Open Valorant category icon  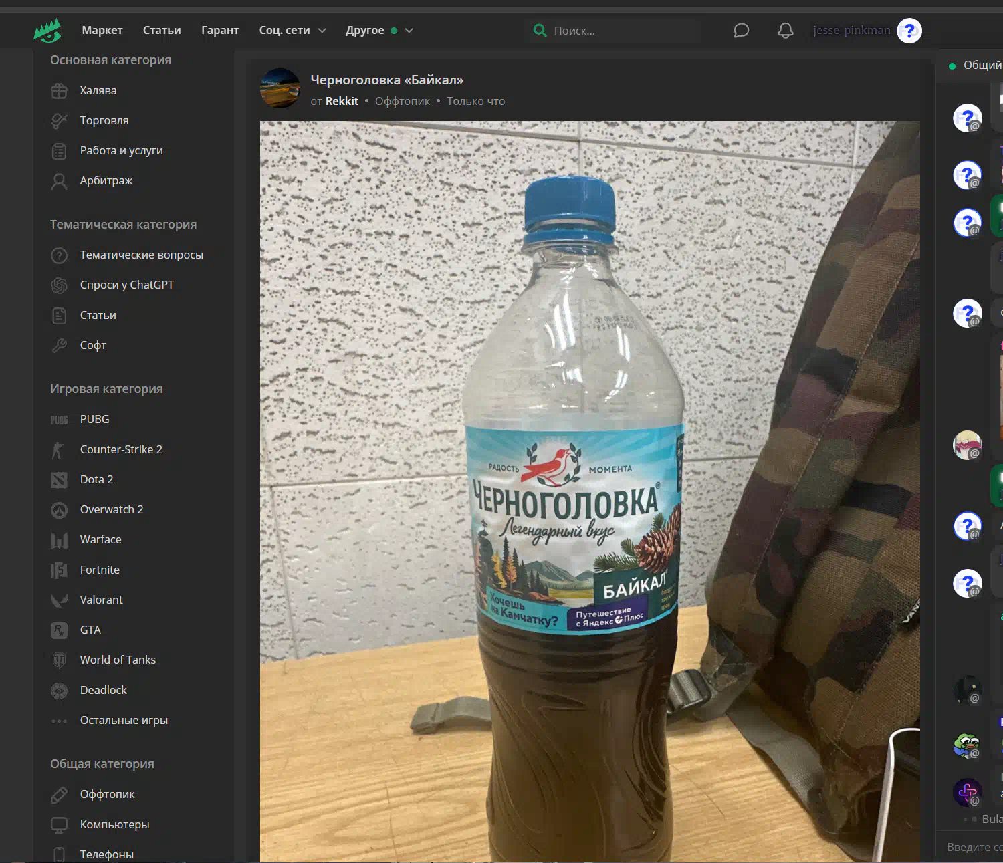[60, 600]
